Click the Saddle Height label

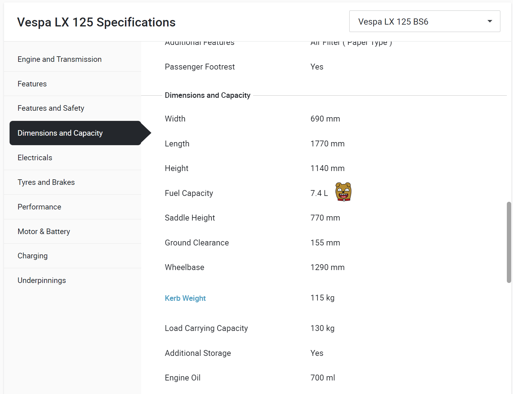(190, 218)
